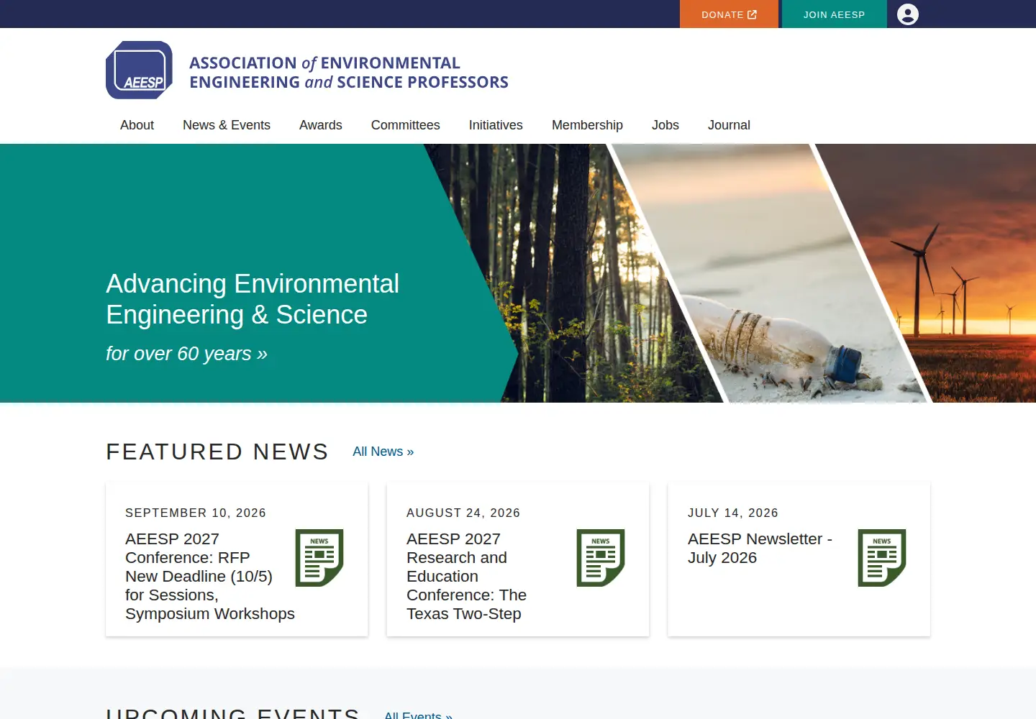Open the Jobs menu
The height and width of the screenshot is (719, 1036).
point(665,125)
